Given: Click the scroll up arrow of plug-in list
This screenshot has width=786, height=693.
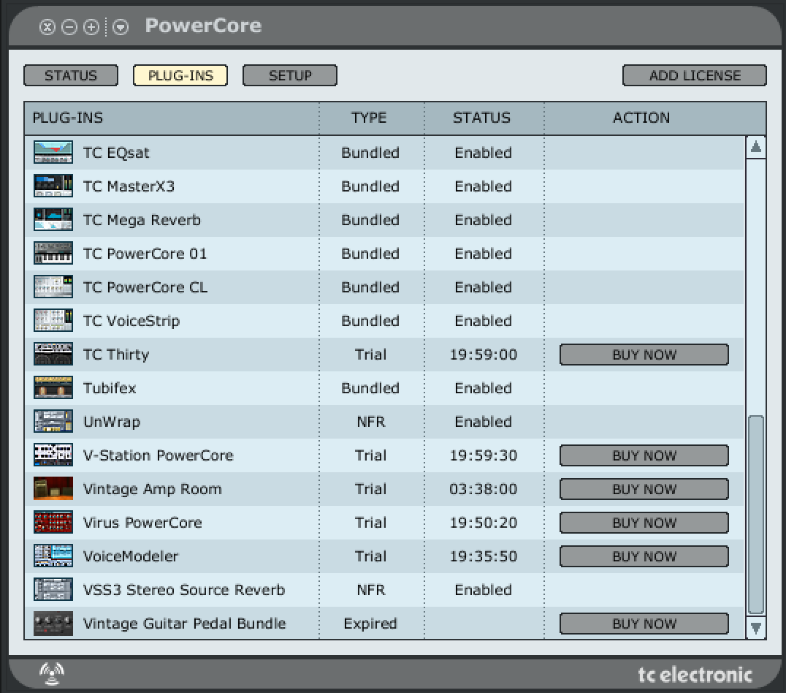Looking at the screenshot, I should pyautogui.click(x=756, y=148).
